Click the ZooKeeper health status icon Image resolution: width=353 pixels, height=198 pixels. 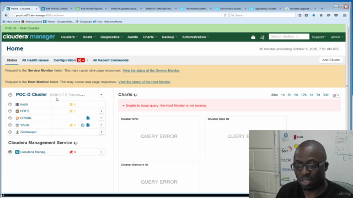(10, 132)
